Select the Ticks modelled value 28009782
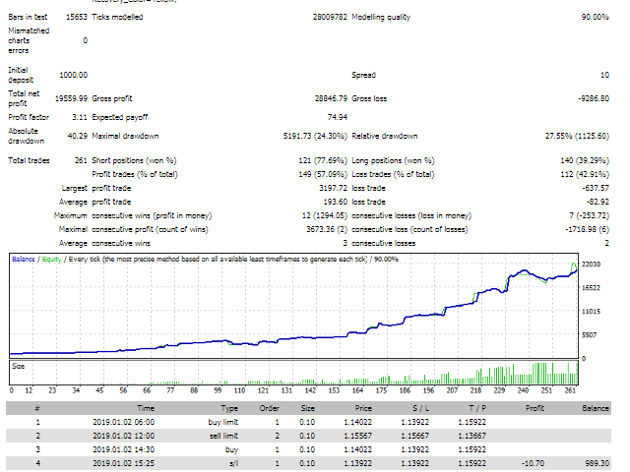The image size is (630, 472). (330, 17)
